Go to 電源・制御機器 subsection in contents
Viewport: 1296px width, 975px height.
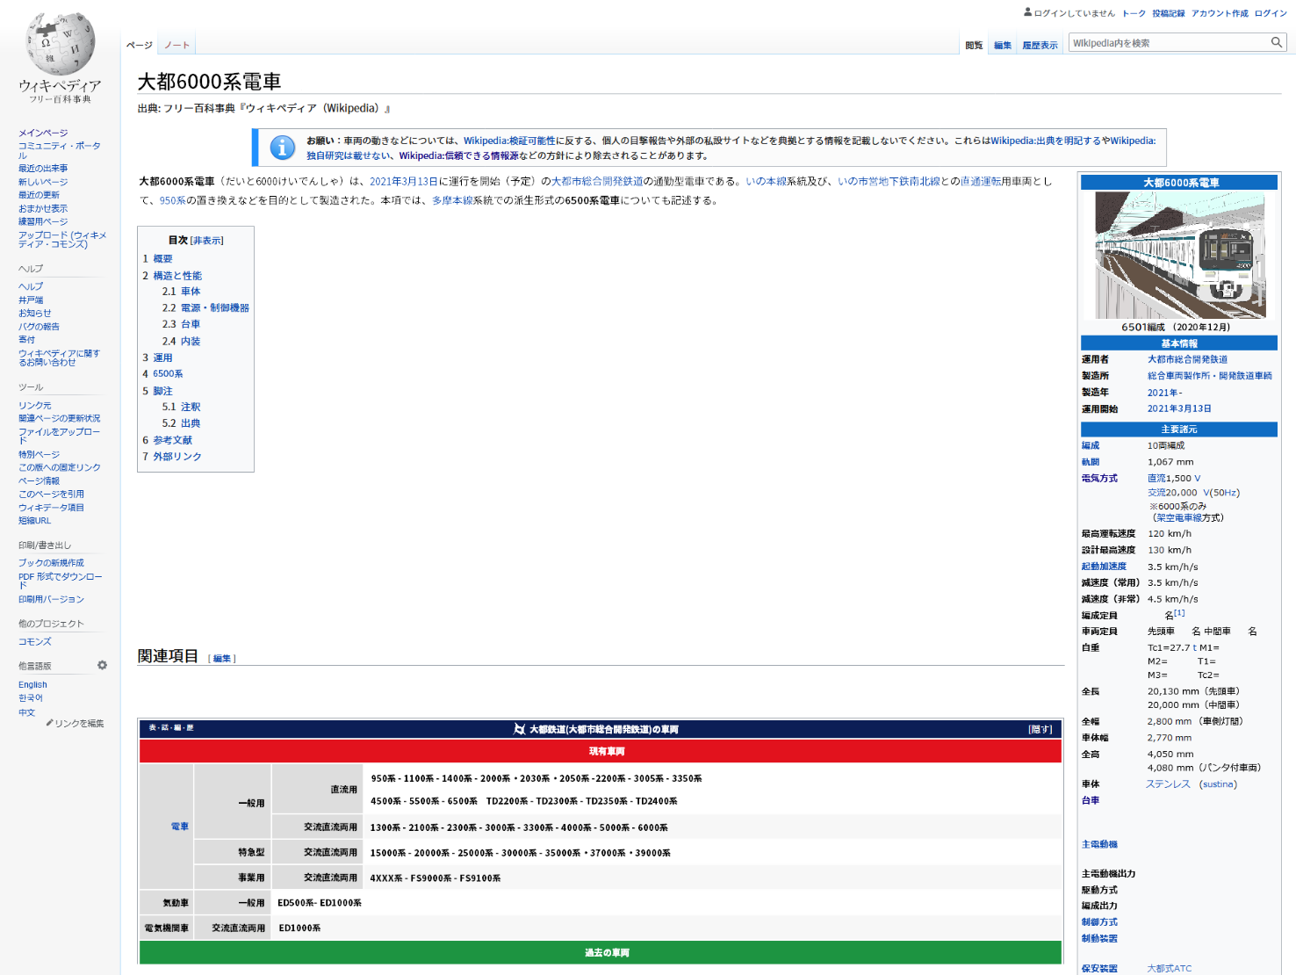coord(215,308)
